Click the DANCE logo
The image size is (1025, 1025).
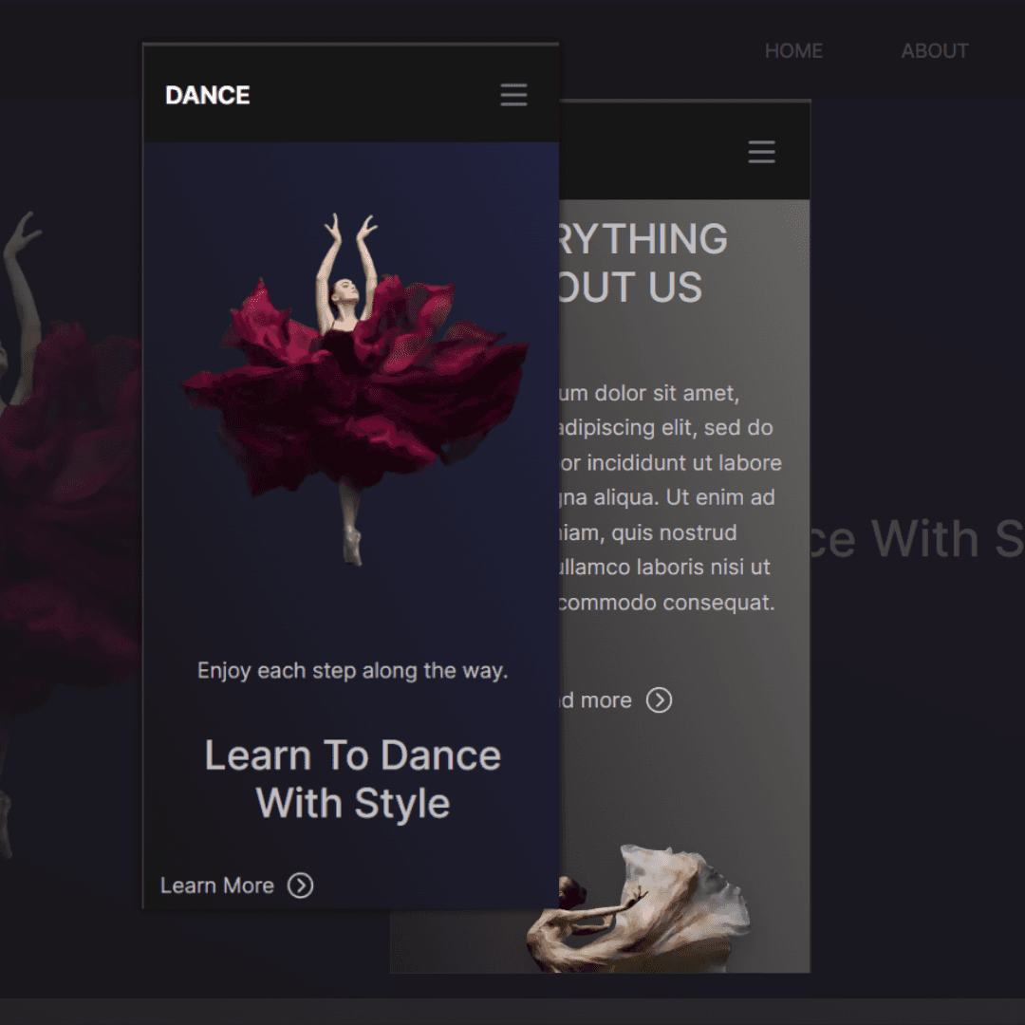(x=207, y=96)
